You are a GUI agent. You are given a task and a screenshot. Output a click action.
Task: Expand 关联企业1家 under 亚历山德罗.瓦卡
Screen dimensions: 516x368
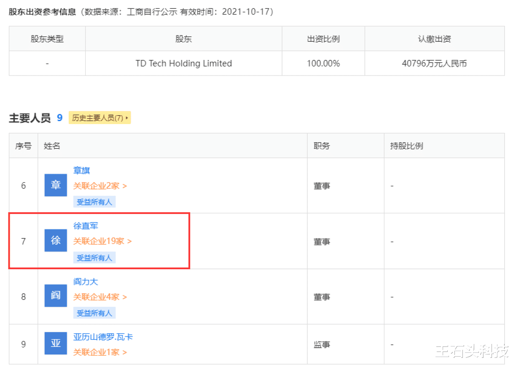100,352
